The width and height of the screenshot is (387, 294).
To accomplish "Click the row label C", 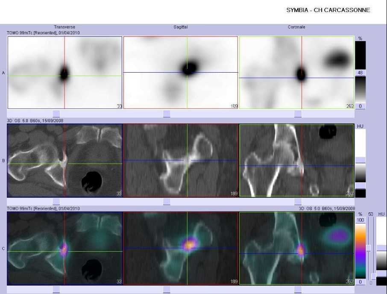I will coord(3,249).
